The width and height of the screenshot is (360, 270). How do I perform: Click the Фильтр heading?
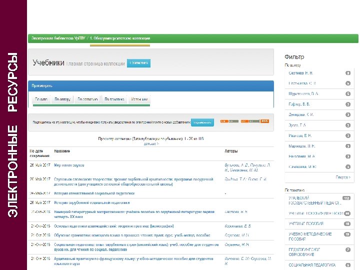click(x=294, y=56)
